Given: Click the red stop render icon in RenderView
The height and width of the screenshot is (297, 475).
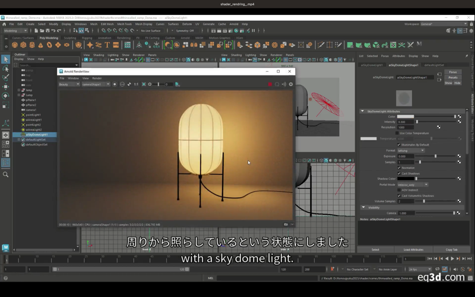Looking at the screenshot, I should (x=270, y=84).
